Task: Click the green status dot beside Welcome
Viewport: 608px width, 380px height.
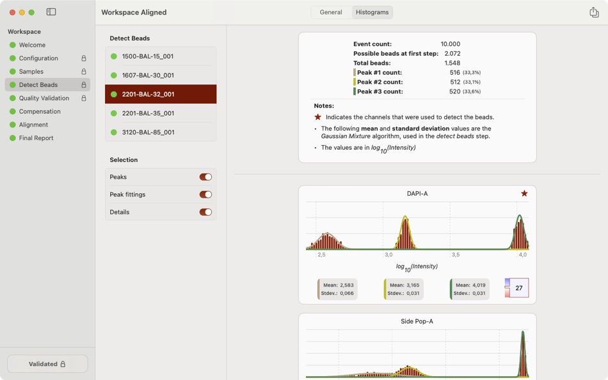Action: coord(12,45)
